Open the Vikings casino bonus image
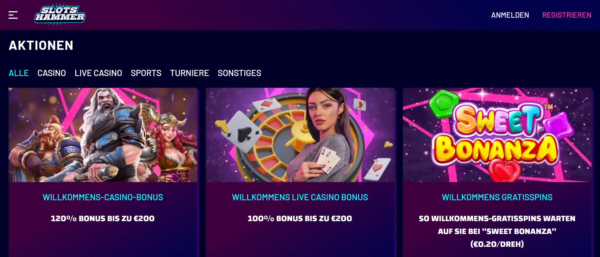The height and width of the screenshot is (257, 600). [103, 135]
